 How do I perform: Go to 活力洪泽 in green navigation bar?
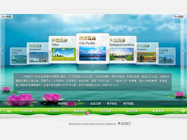click(x=53, y=111)
